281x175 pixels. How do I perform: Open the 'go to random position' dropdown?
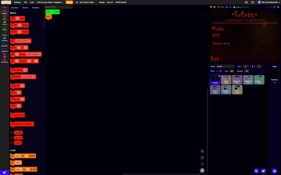[23, 41]
